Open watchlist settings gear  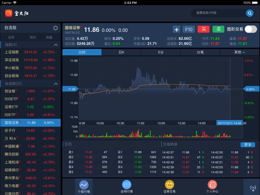[x=55, y=28]
